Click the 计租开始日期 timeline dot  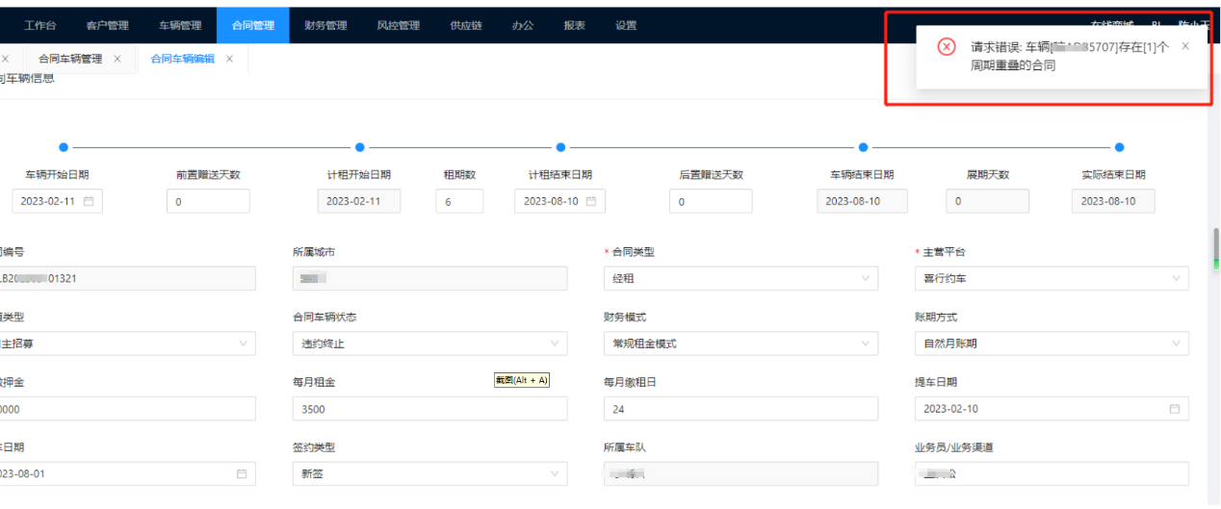click(359, 147)
